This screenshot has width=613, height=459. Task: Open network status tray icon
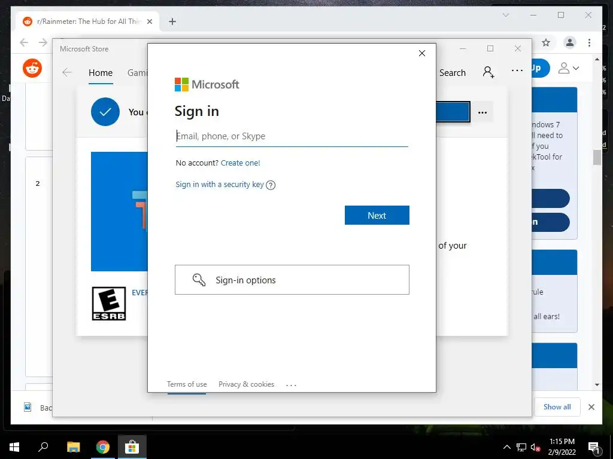[521, 447]
